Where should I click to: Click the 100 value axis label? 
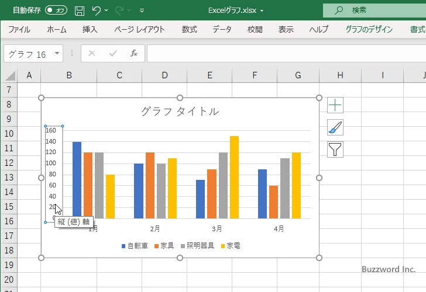click(51, 163)
